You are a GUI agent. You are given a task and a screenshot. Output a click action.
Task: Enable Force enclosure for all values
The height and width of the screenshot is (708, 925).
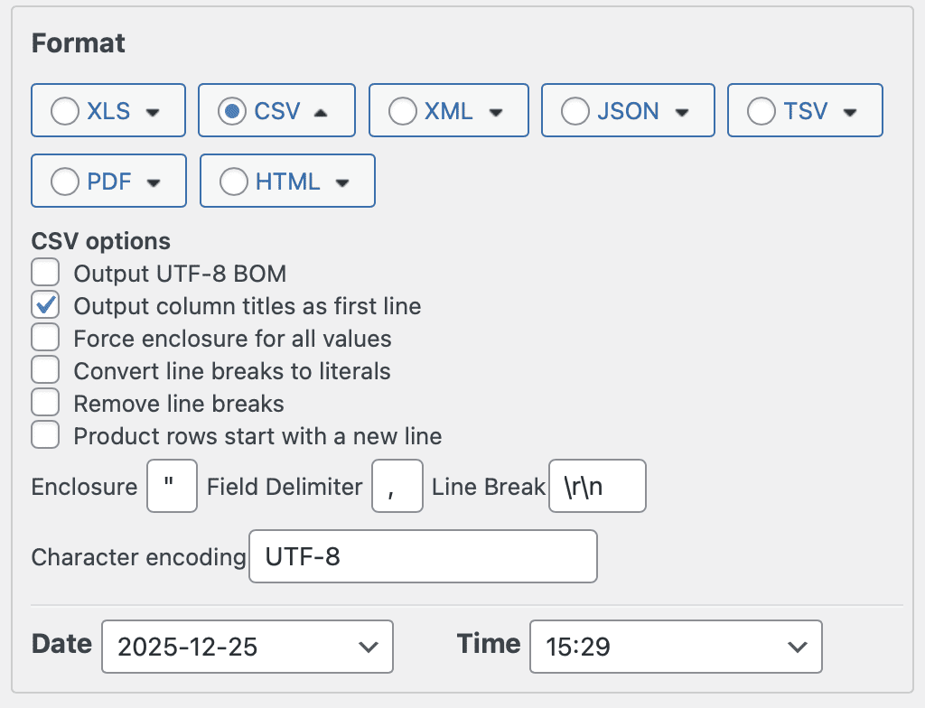click(45, 339)
